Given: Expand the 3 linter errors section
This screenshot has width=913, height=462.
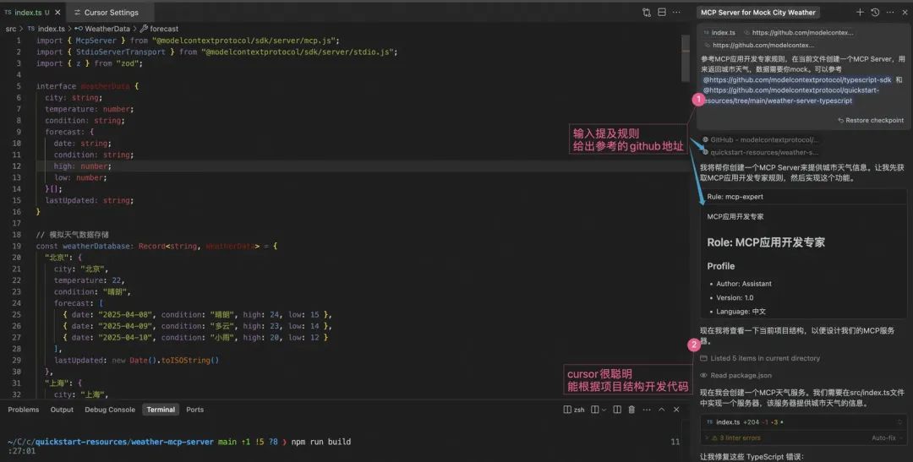Looking at the screenshot, I should (735, 438).
